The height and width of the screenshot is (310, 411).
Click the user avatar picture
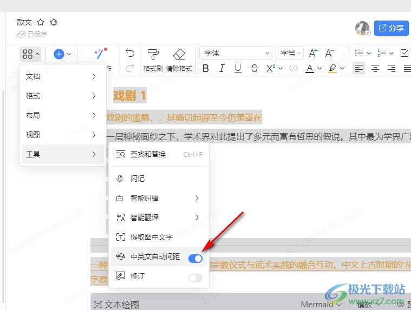click(x=362, y=28)
